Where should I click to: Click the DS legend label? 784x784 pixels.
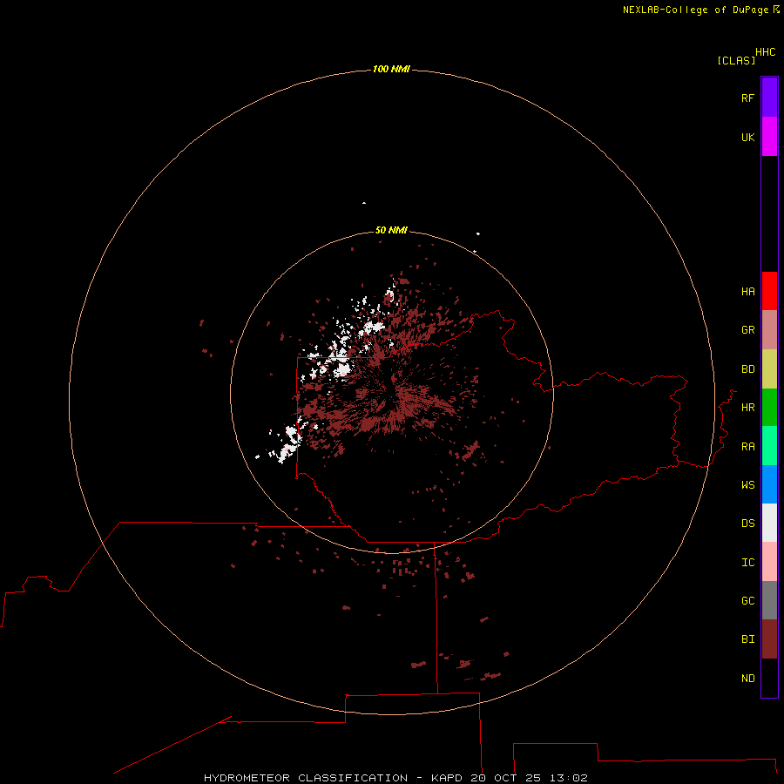click(747, 523)
